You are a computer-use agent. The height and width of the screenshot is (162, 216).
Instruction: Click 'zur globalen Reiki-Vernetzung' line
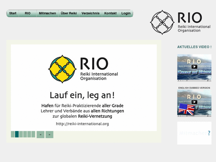pyautogui.click(x=82, y=116)
